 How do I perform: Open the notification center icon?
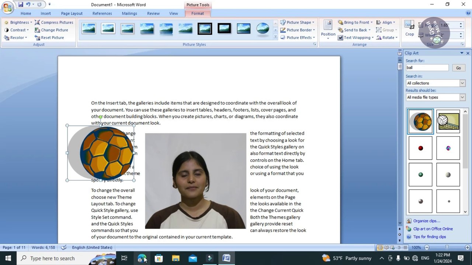461,258
